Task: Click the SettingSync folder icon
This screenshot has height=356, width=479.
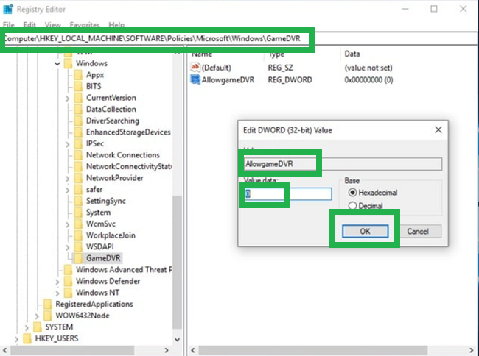Action: (x=79, y=201)
